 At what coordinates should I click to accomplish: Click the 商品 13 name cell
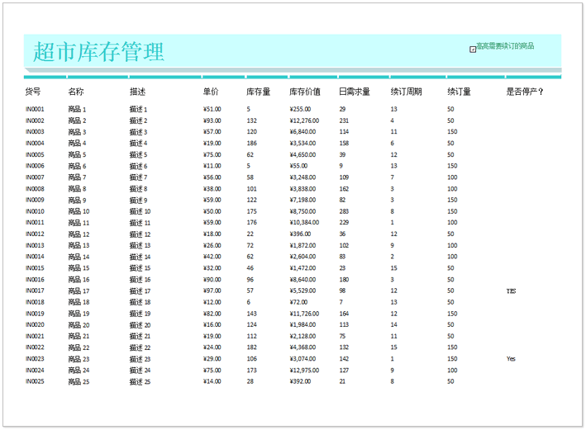pyautogui.click(x=79, y=246)
